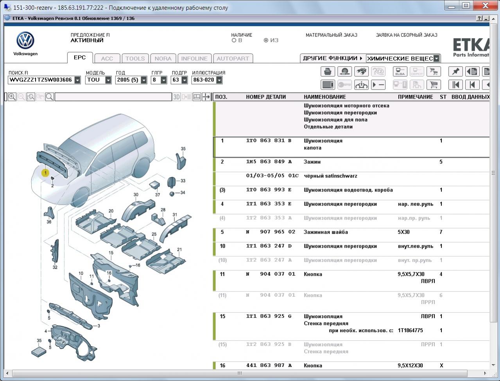
Task: Click 'Шумоизоляция моторного отсека' heading
Action: coord(346,106)
